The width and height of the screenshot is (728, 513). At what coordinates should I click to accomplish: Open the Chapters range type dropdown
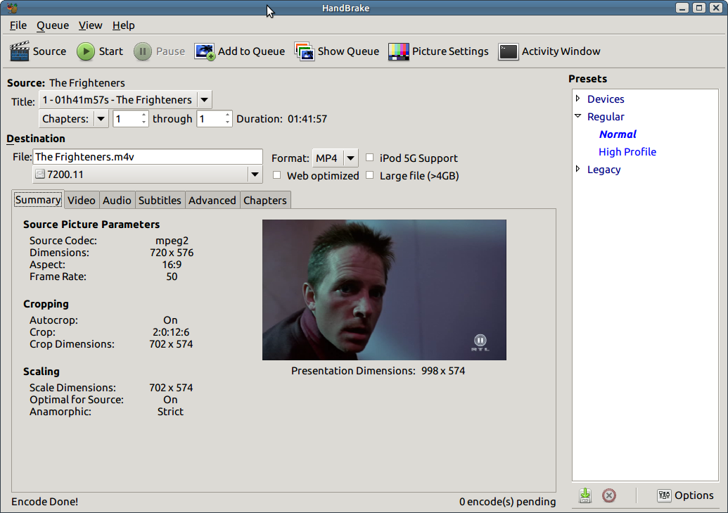coord(101,119)
